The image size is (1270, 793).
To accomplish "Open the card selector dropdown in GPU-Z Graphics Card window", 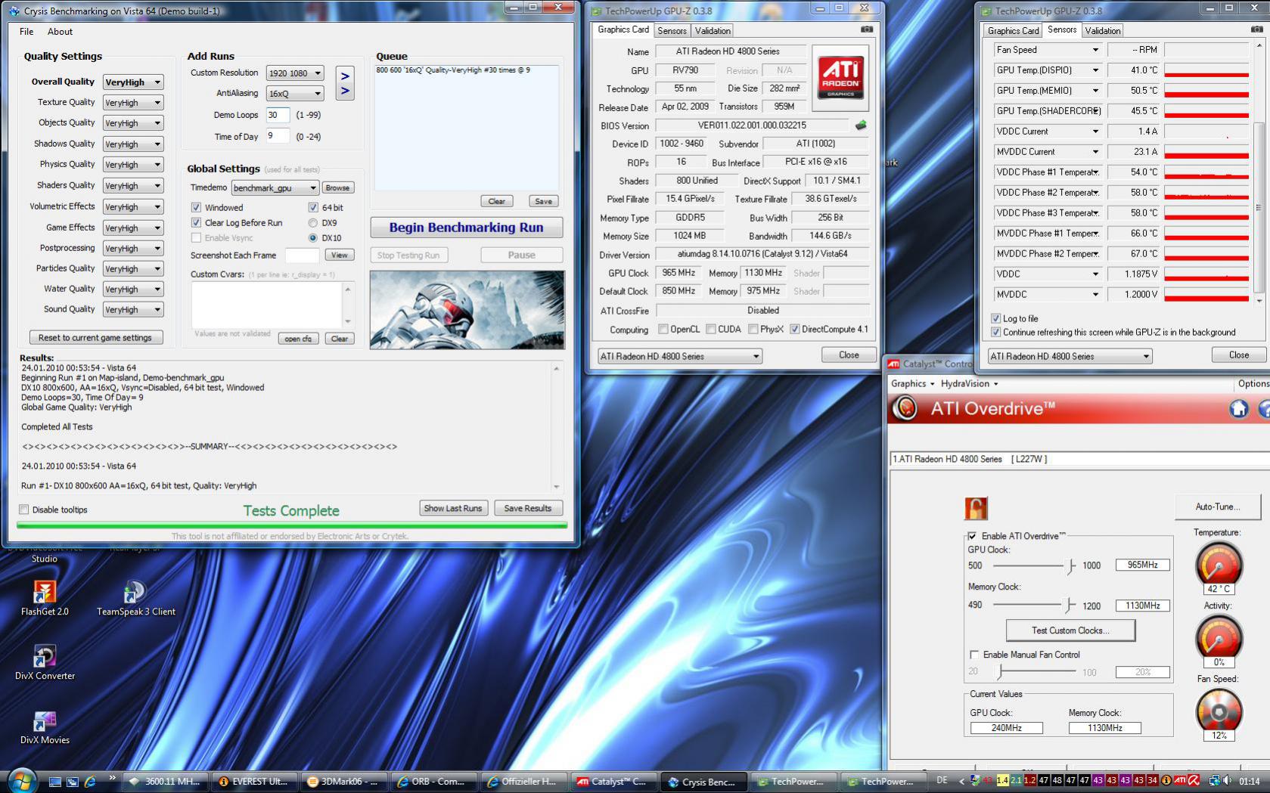I will pos(679,356).
